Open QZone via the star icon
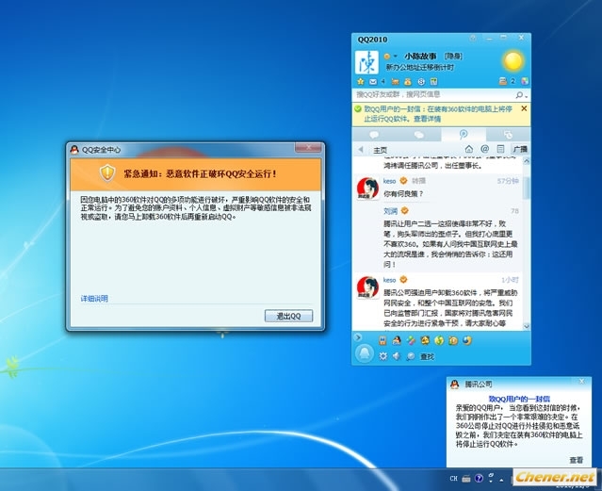The height and width of the screenshot is (491, 602). click(x=360, y=81)
